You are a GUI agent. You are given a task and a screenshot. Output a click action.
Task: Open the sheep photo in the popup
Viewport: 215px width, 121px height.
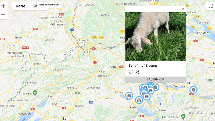[156, 37]
